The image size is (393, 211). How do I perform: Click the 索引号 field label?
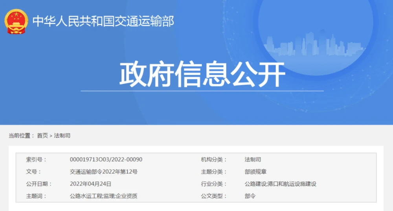tap(36, 160)
